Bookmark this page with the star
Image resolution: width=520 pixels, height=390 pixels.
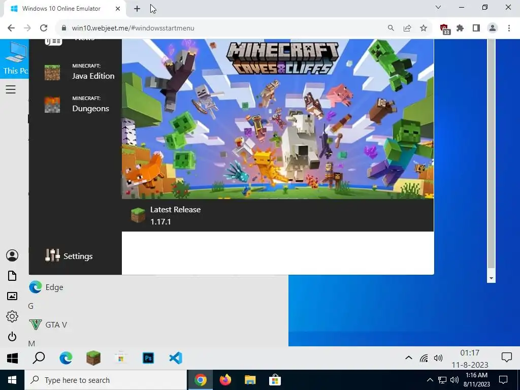424,28
